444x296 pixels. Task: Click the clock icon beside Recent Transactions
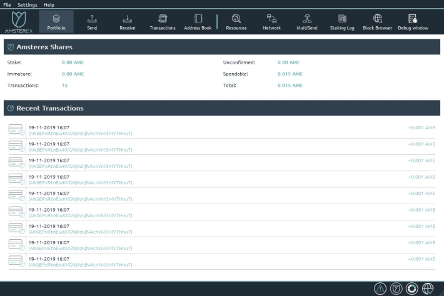point(11,108)
